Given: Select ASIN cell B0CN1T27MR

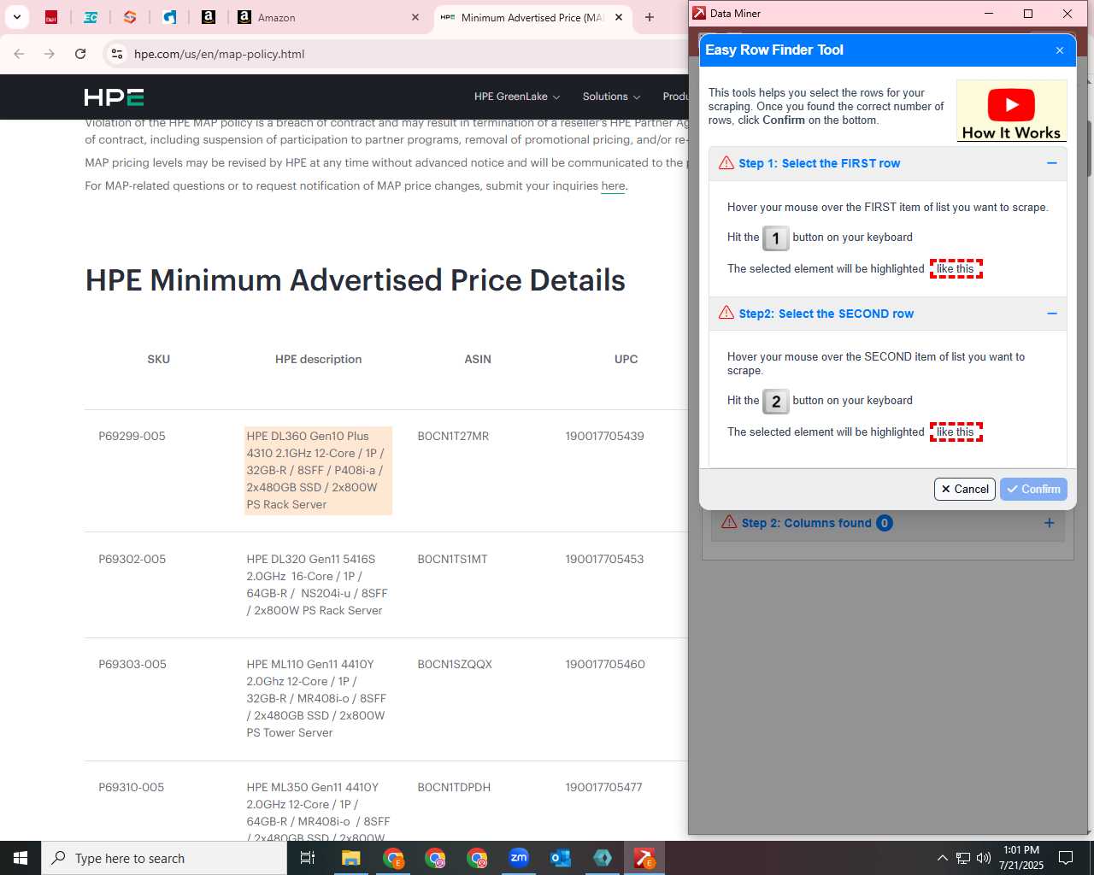Looking at the screenshot, I should 453,436.
